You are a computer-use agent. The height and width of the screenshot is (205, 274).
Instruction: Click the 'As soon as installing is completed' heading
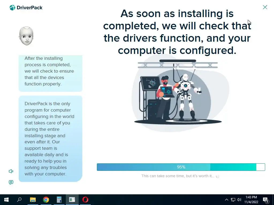pos(177,32)
